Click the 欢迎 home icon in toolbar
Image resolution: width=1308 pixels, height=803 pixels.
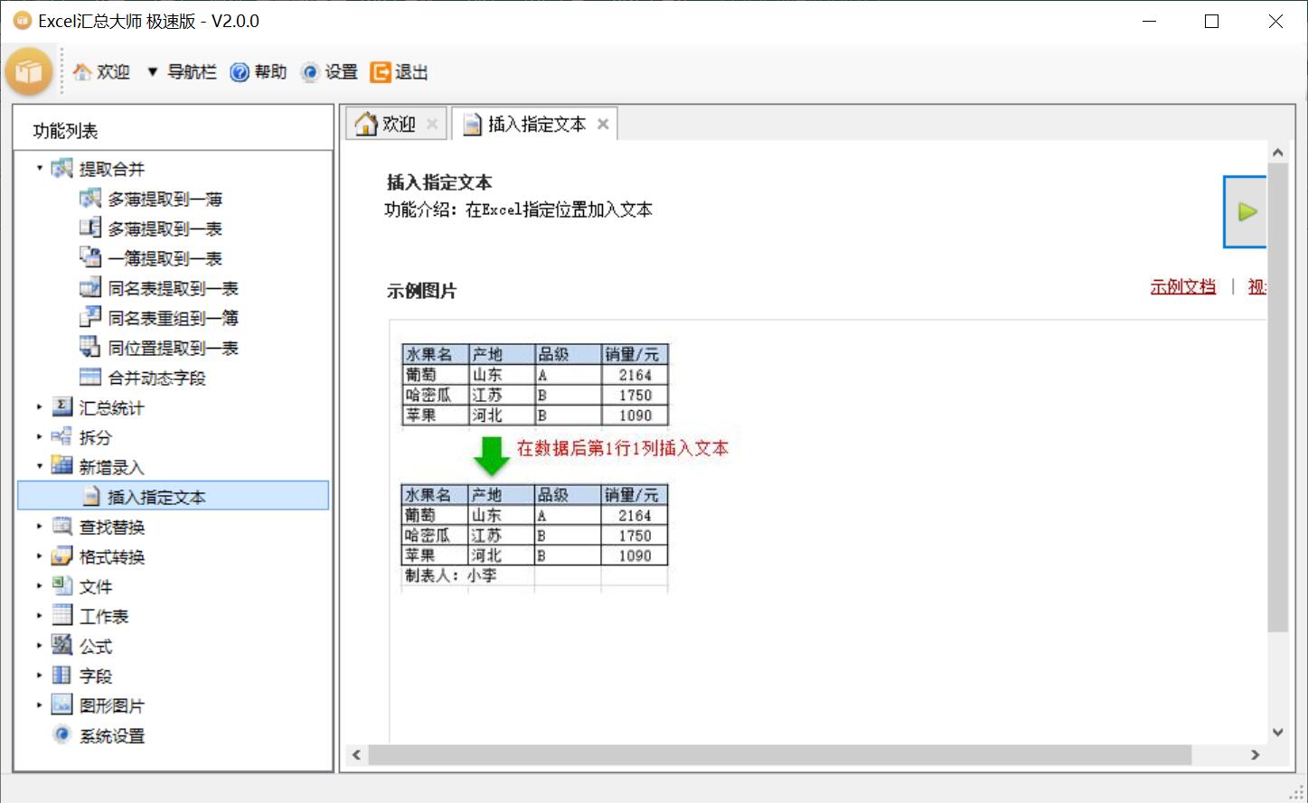coord(83,72)
